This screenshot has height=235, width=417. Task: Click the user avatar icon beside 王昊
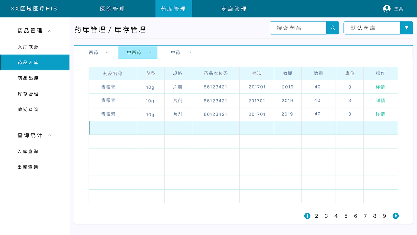[x=386, y=8]
